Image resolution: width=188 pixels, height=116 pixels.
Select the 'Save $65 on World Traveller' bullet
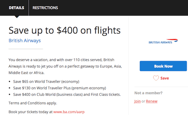(46, 82)
